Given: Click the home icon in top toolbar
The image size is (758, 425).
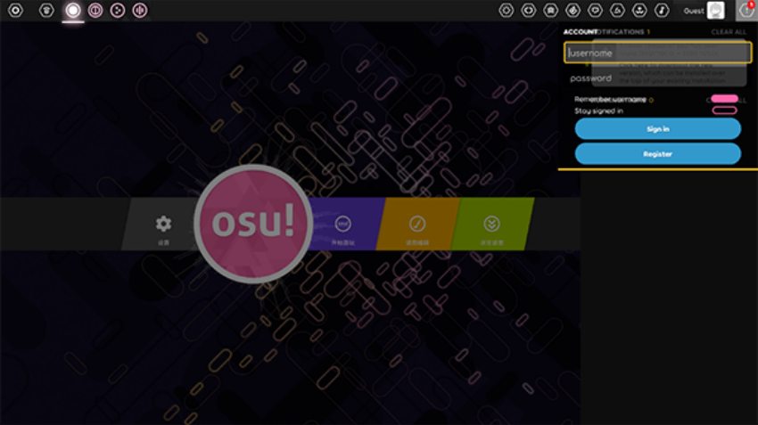Looking at the screenshot, I should coord(46,10).
